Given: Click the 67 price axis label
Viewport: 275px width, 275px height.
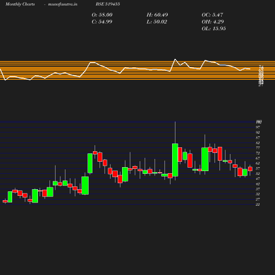Looking at the screenshot, I should pyautogui.click(x=258, y=158).
